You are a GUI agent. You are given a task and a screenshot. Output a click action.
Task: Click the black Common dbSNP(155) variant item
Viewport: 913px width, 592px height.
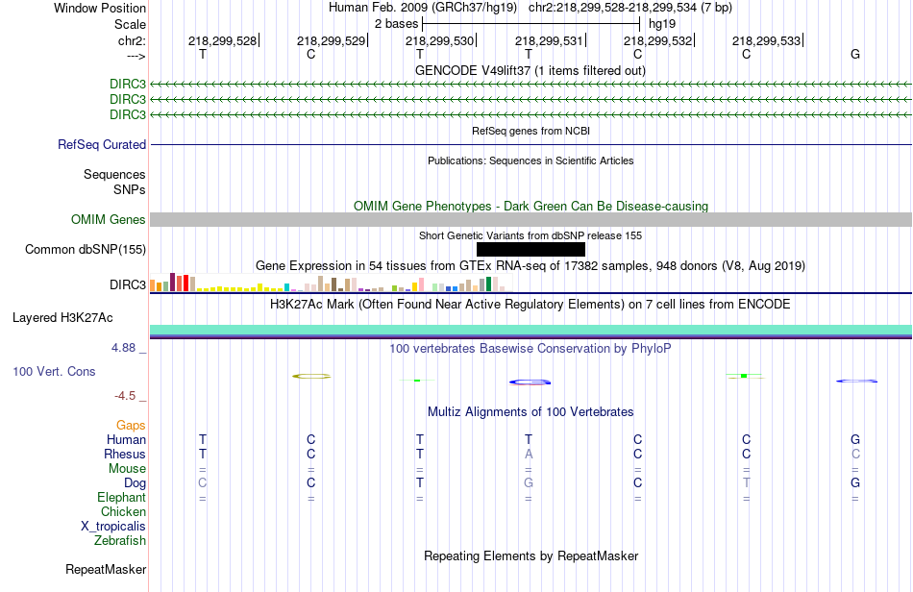pos(531,249)
